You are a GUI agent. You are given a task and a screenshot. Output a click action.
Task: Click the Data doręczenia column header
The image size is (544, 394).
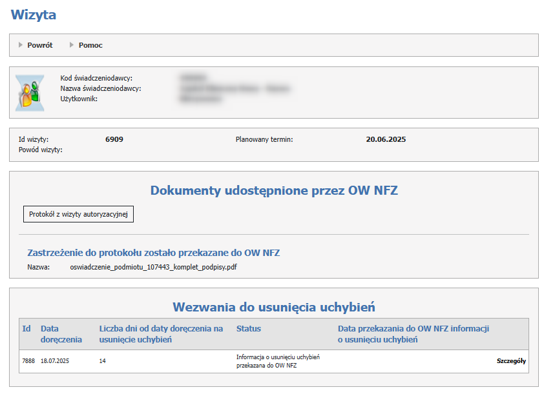point(61,334)
